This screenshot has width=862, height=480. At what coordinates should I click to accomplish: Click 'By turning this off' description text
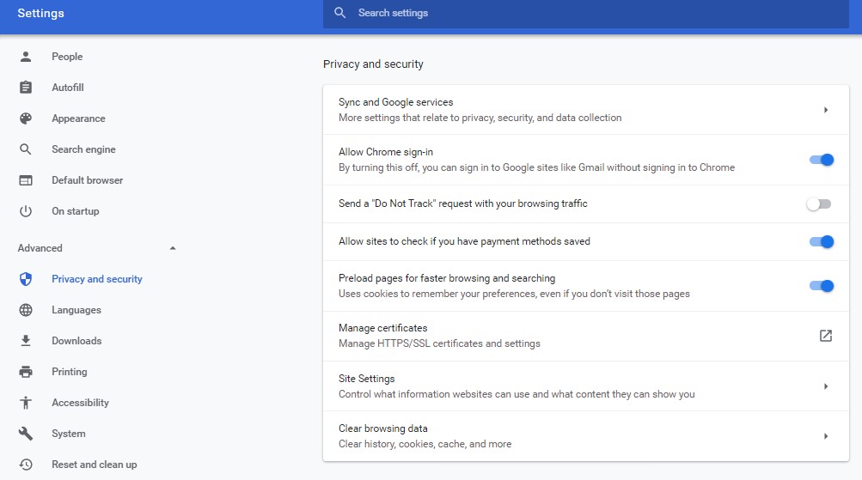coord(536,167)
